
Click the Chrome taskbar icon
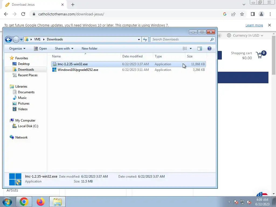(x=24, y=202)
